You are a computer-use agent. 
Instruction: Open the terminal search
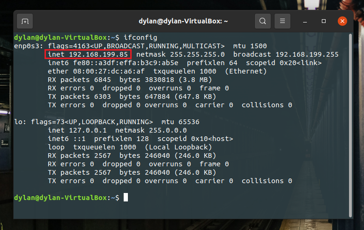(262, 21)
